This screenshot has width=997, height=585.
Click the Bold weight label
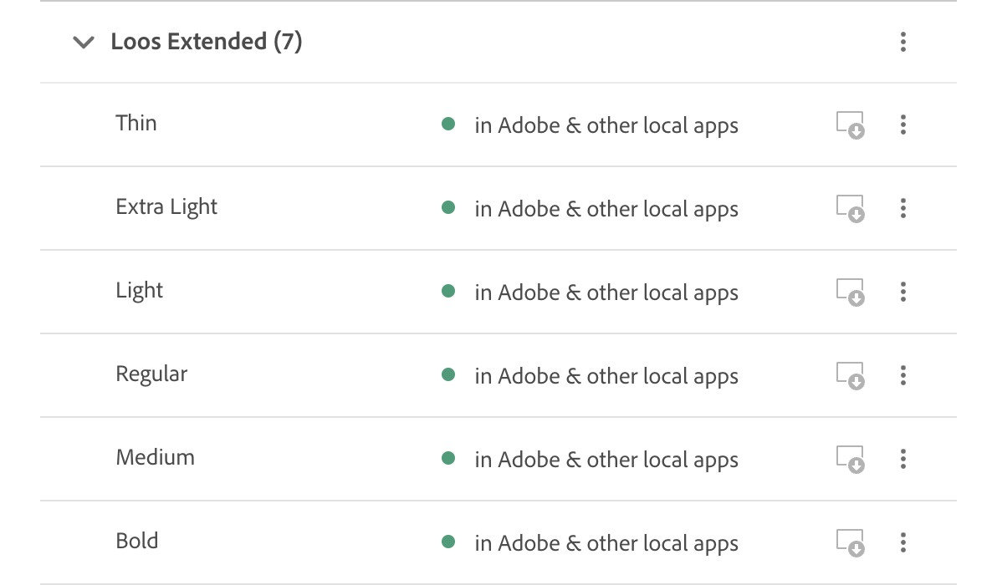pos(136,541)
